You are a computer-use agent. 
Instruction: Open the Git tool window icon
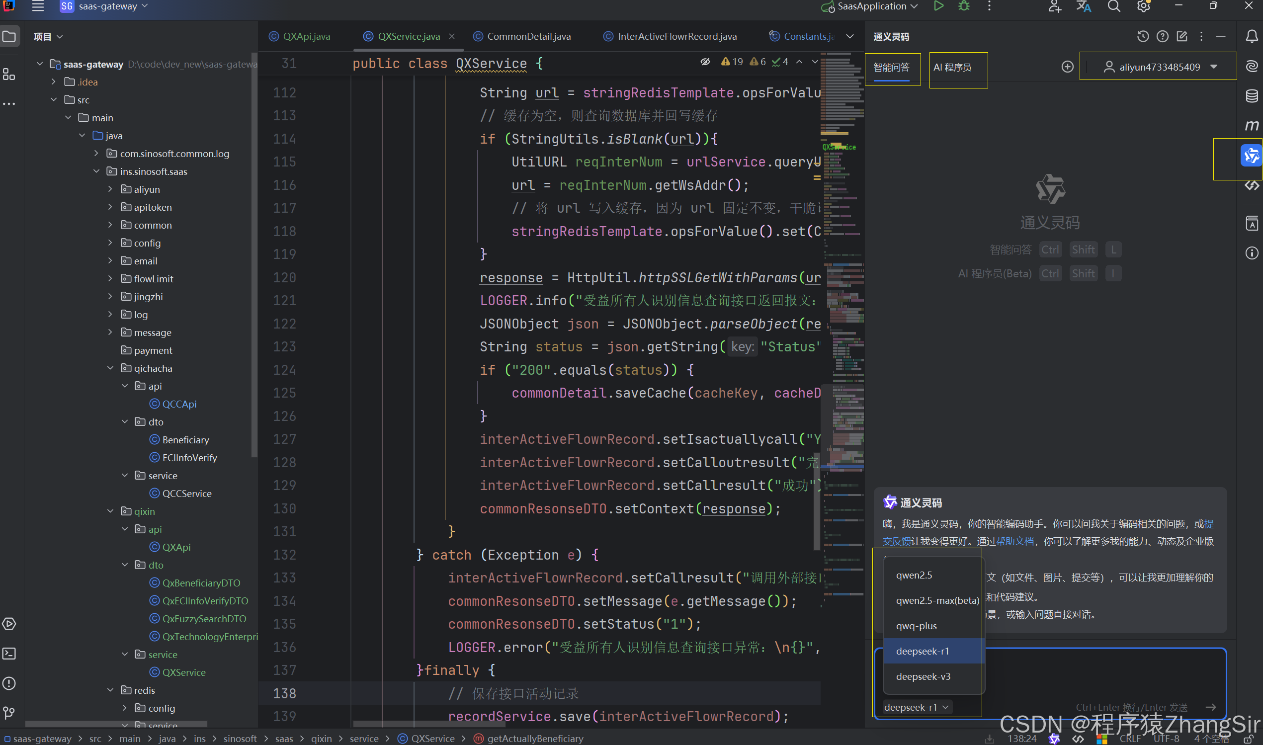(9, 713)
